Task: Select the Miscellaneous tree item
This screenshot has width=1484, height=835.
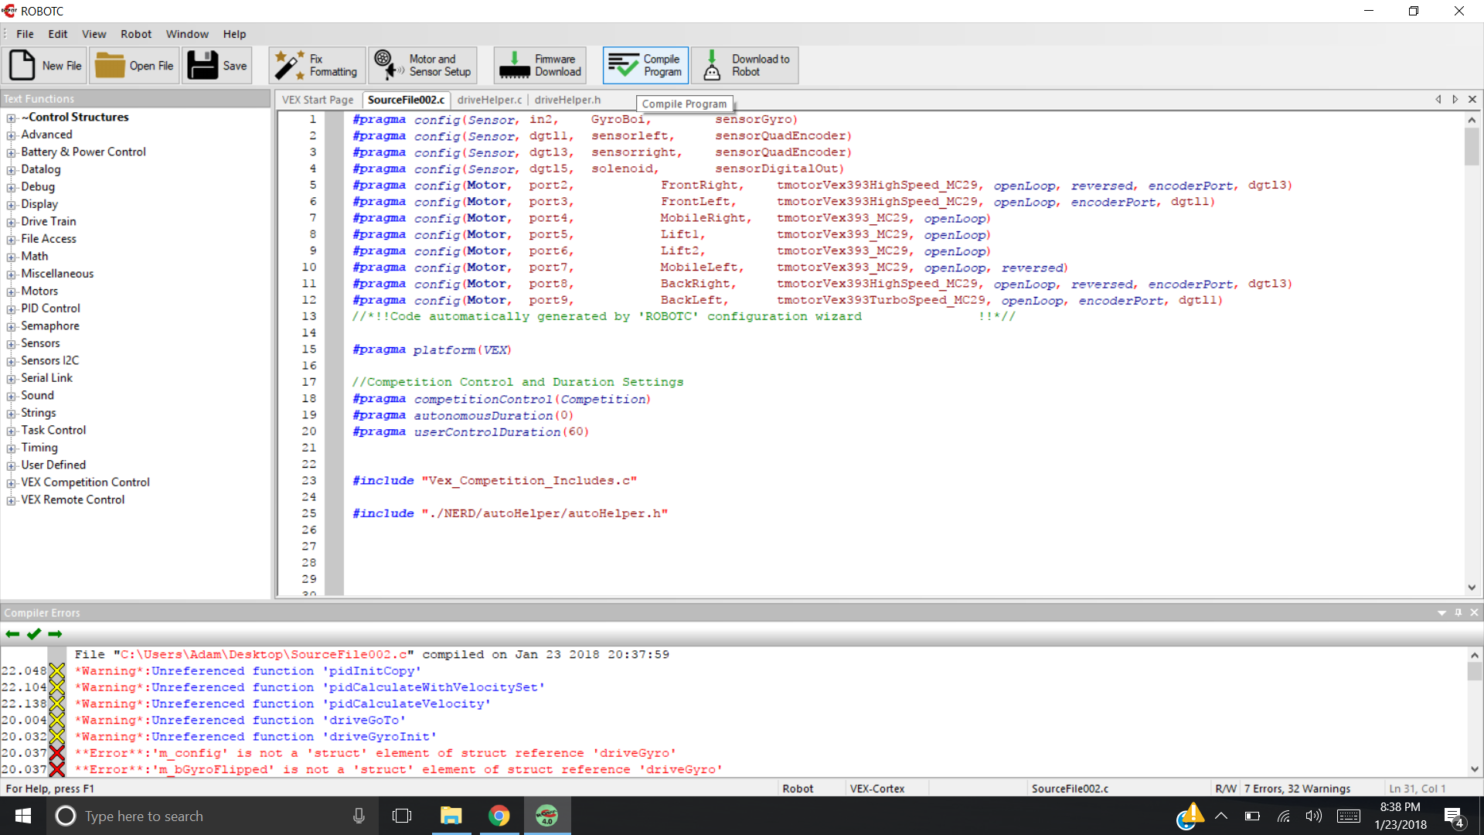Action: click(x=57, y=274)
